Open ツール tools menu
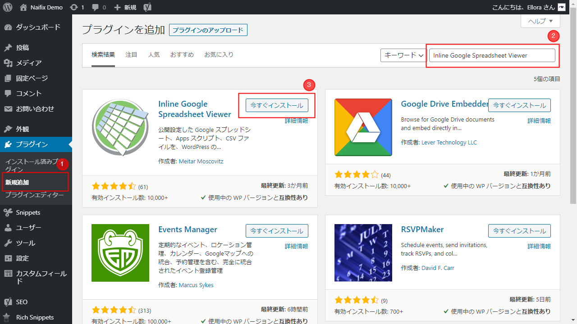Screen dimensions: 577x324 click(x=36, y=243)
